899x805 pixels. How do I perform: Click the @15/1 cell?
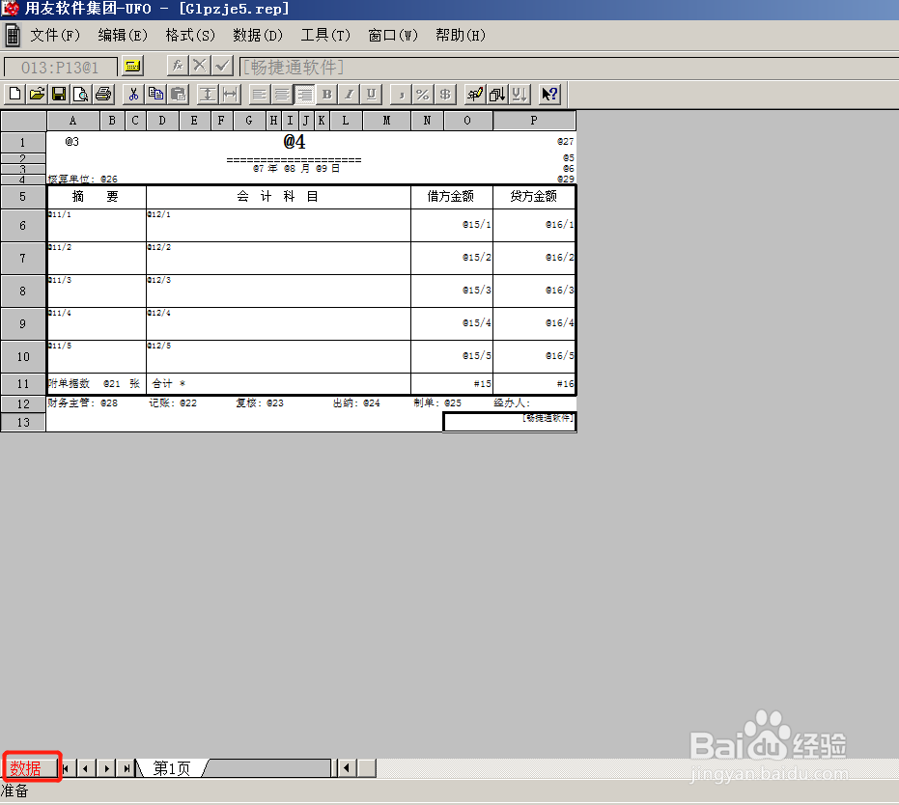click(452, 225)
